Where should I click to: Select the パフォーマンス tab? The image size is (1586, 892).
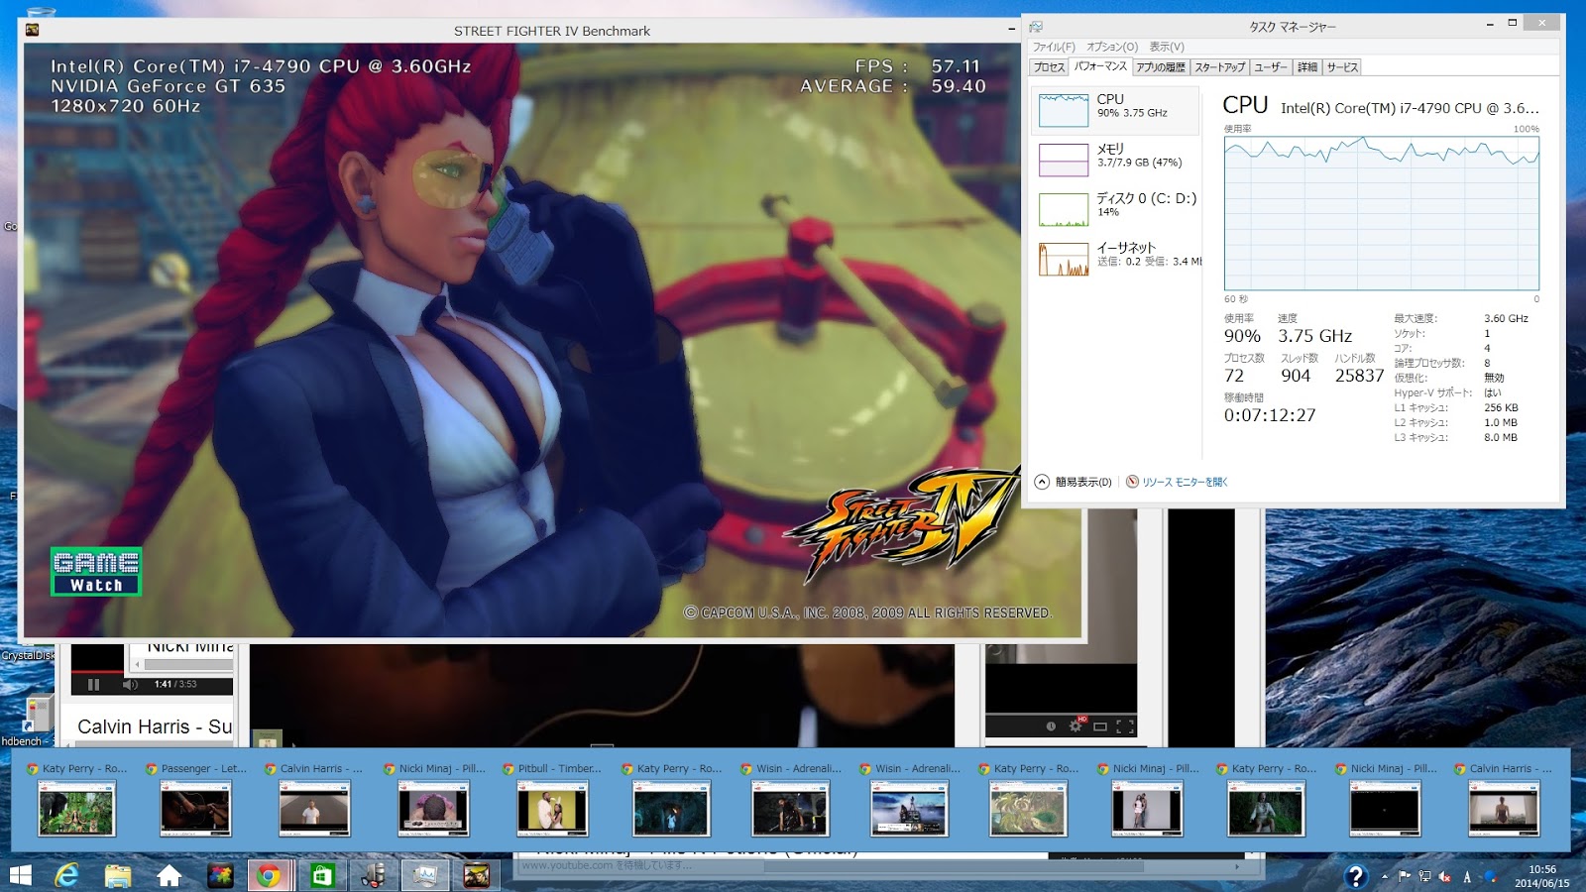[1100, 66]
